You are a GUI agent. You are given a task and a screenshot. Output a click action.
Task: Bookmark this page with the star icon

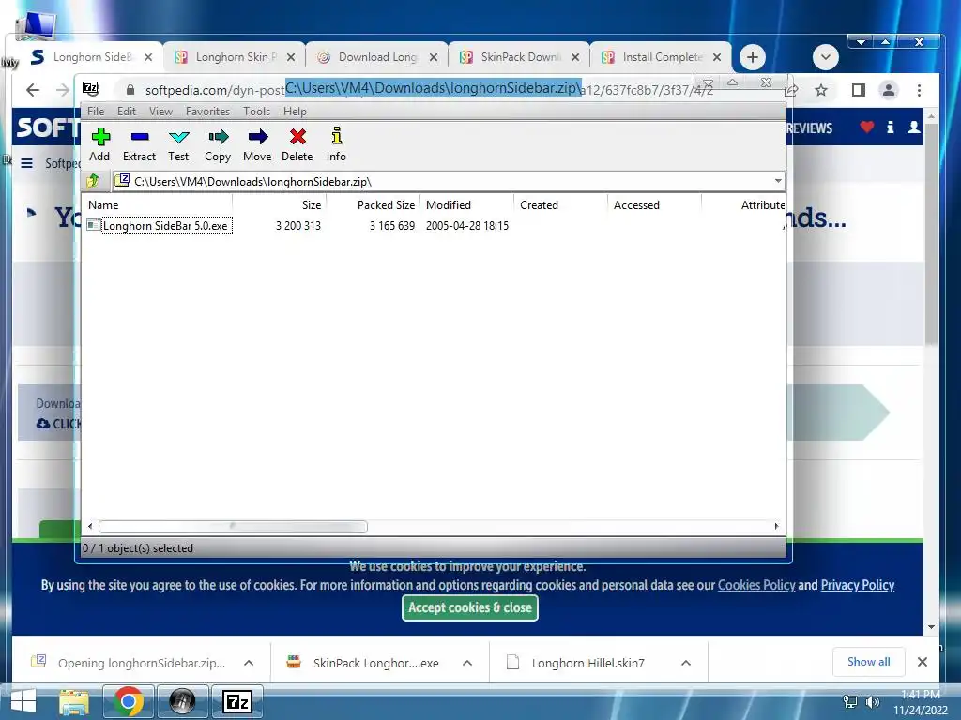[821, 91]
